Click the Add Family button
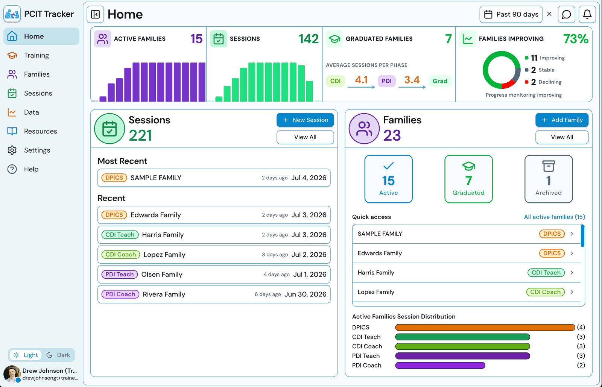Viewport: 602px width, 387px height. point(562,120)
